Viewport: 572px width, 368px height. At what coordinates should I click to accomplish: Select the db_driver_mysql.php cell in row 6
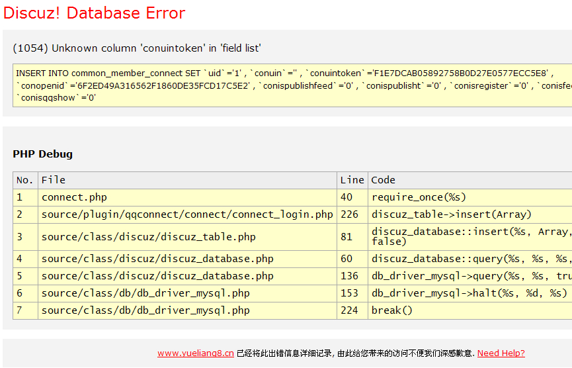(188, 293)
